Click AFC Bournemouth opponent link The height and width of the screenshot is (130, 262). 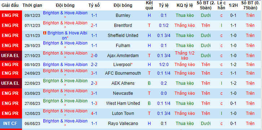[123, 73]
